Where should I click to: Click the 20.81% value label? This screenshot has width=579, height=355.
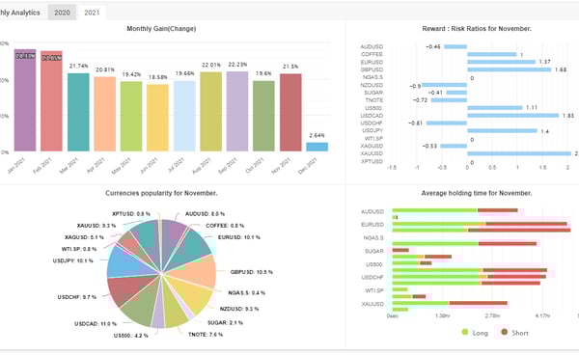point(105,69)
